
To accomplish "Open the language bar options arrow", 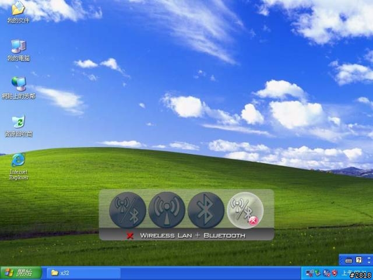I will point(369,262).
